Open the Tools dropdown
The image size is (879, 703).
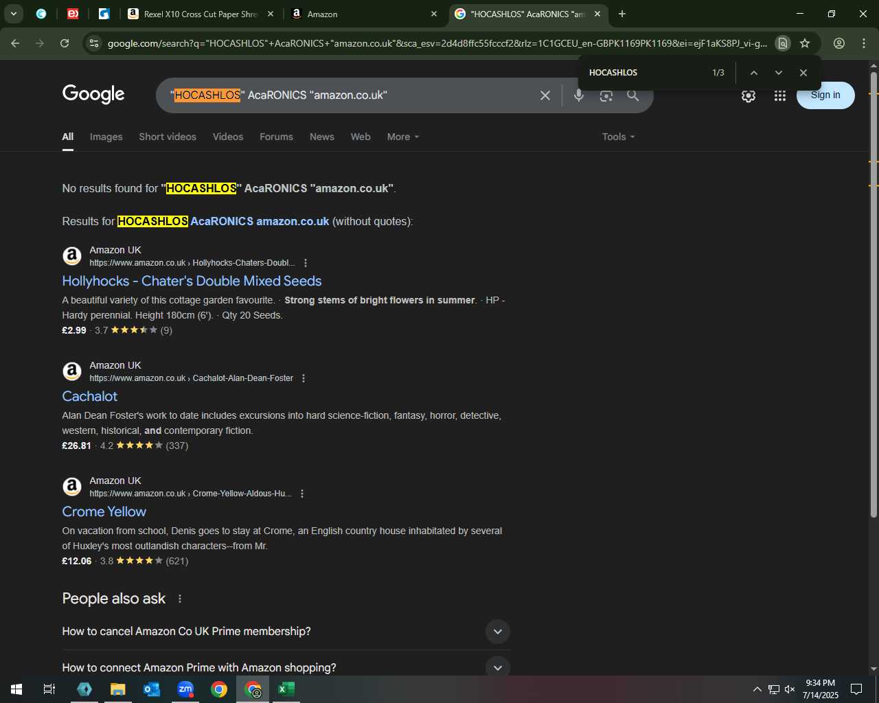618,137
